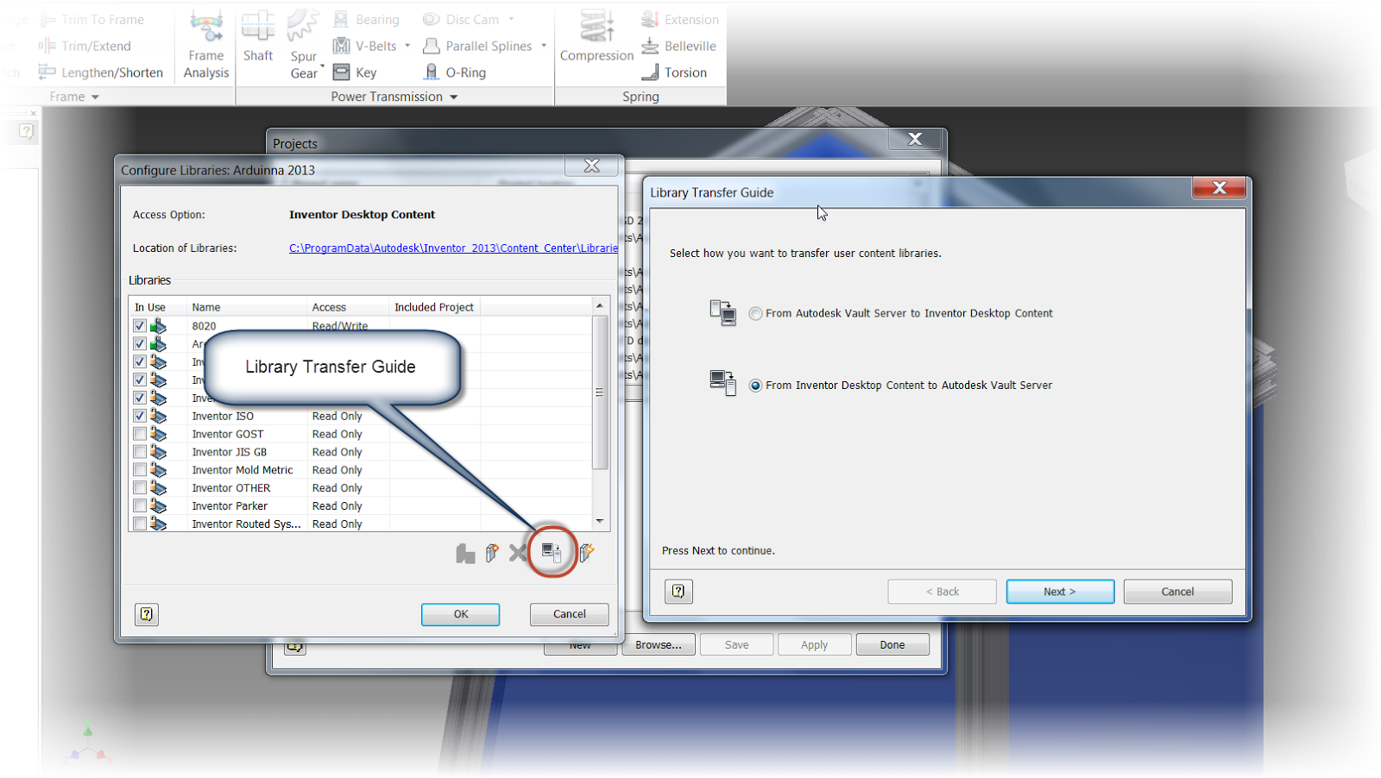Image resolution: width=1381 pixels, height=778 pixels.
Task: Expand the Frame panel dropdown
Action: 95,97
